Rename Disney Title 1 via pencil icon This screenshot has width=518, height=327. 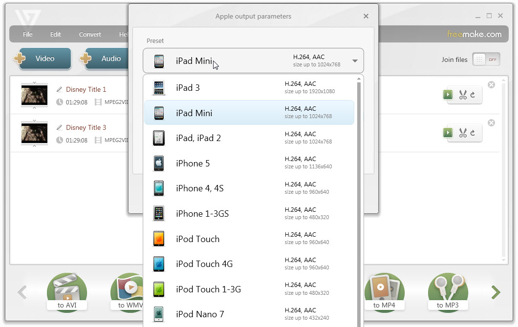(60, 89)
